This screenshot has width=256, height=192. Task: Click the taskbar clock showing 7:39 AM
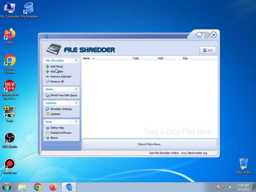click(x=243, y=187)
